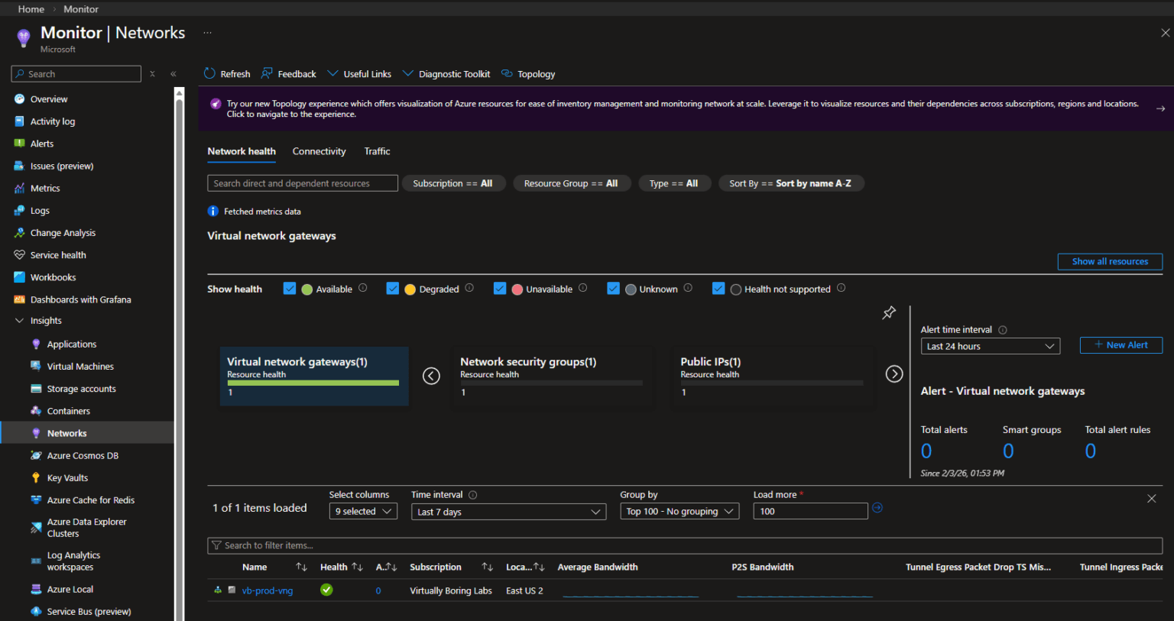1174x621 pixels.
Task: Open the Alert time interval dropdown
Action: click(x=990, y=346)
